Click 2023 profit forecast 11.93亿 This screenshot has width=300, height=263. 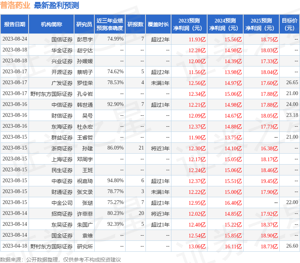click(197, 39)
